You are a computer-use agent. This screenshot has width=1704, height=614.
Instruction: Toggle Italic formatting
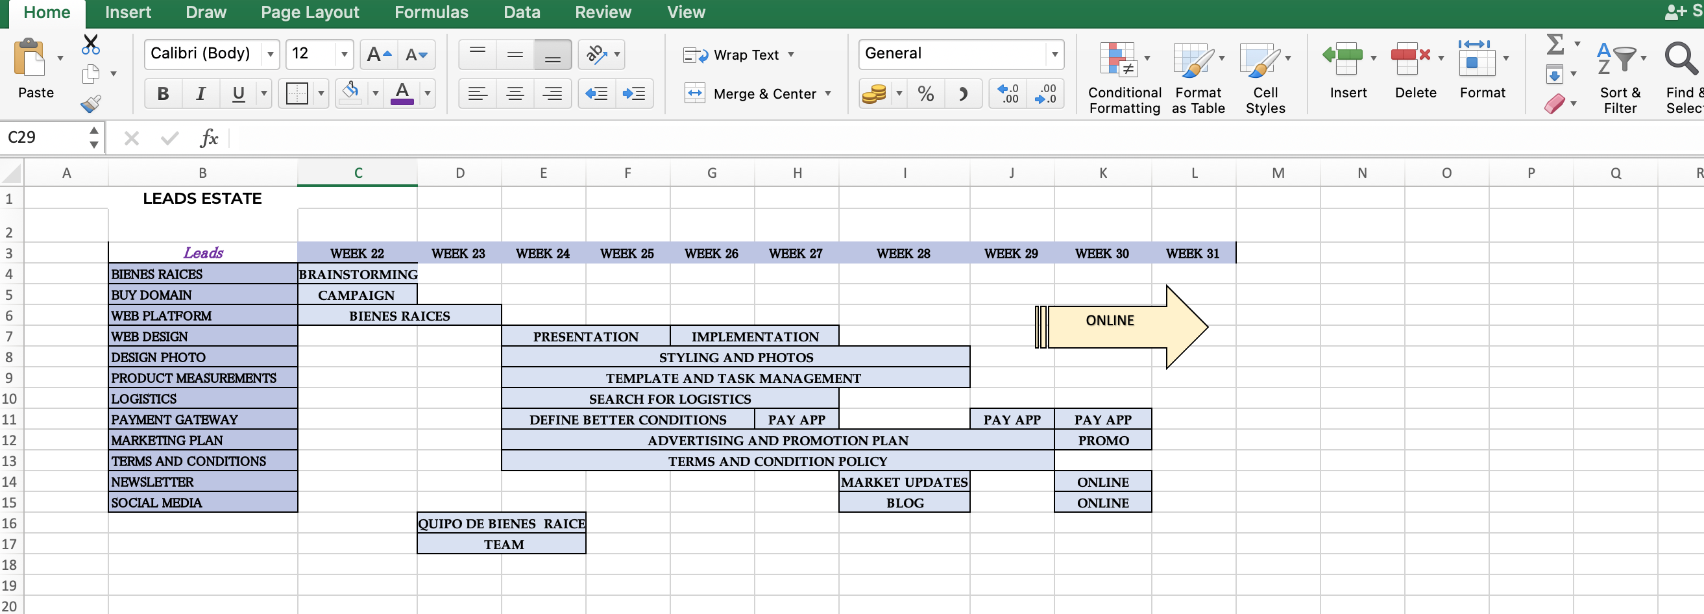pos(201,94)
